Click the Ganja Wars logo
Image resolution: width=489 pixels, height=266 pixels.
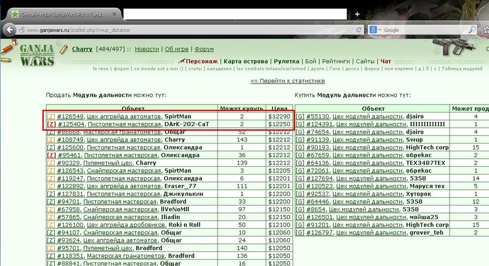click(37, 55)
